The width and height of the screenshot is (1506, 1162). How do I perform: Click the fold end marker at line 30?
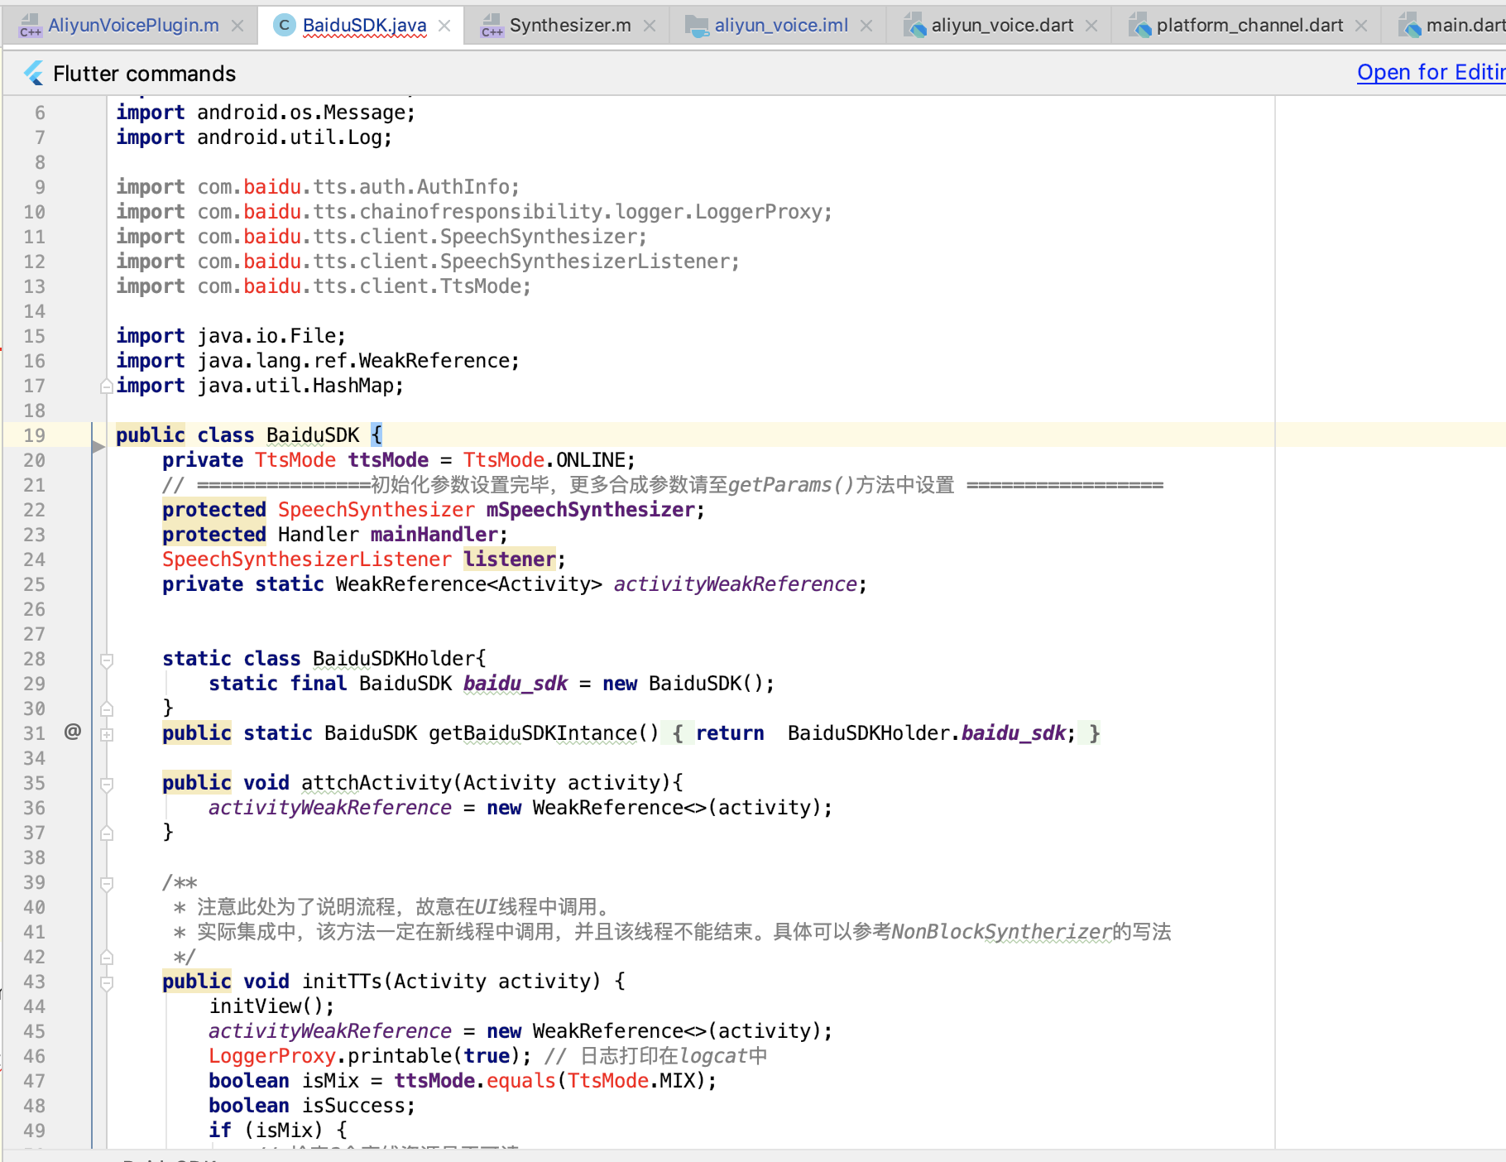[x=107, y=708]
